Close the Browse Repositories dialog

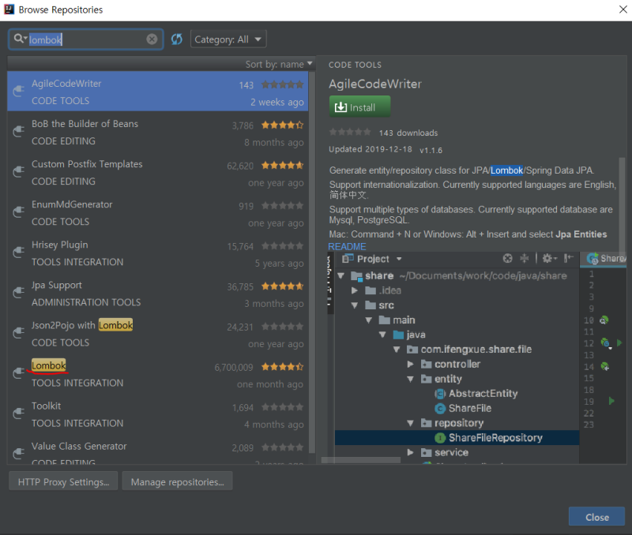coord(596,517)
